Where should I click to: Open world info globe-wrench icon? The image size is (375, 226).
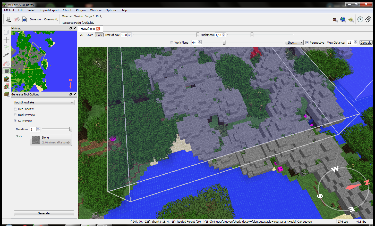[343, 20]
